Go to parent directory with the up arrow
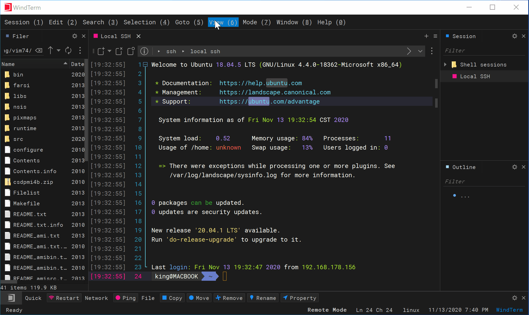The width and height of the screenshot is (529, 315). tap(50, 50)
